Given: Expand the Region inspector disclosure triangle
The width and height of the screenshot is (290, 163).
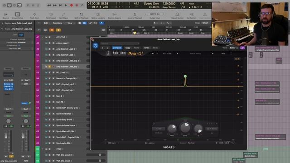Looking at the screenshot, I should pyautogui.click(x=2, y=23).
